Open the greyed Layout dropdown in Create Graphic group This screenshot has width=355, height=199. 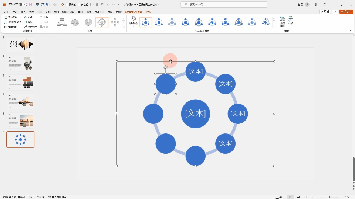coord(45,27)
